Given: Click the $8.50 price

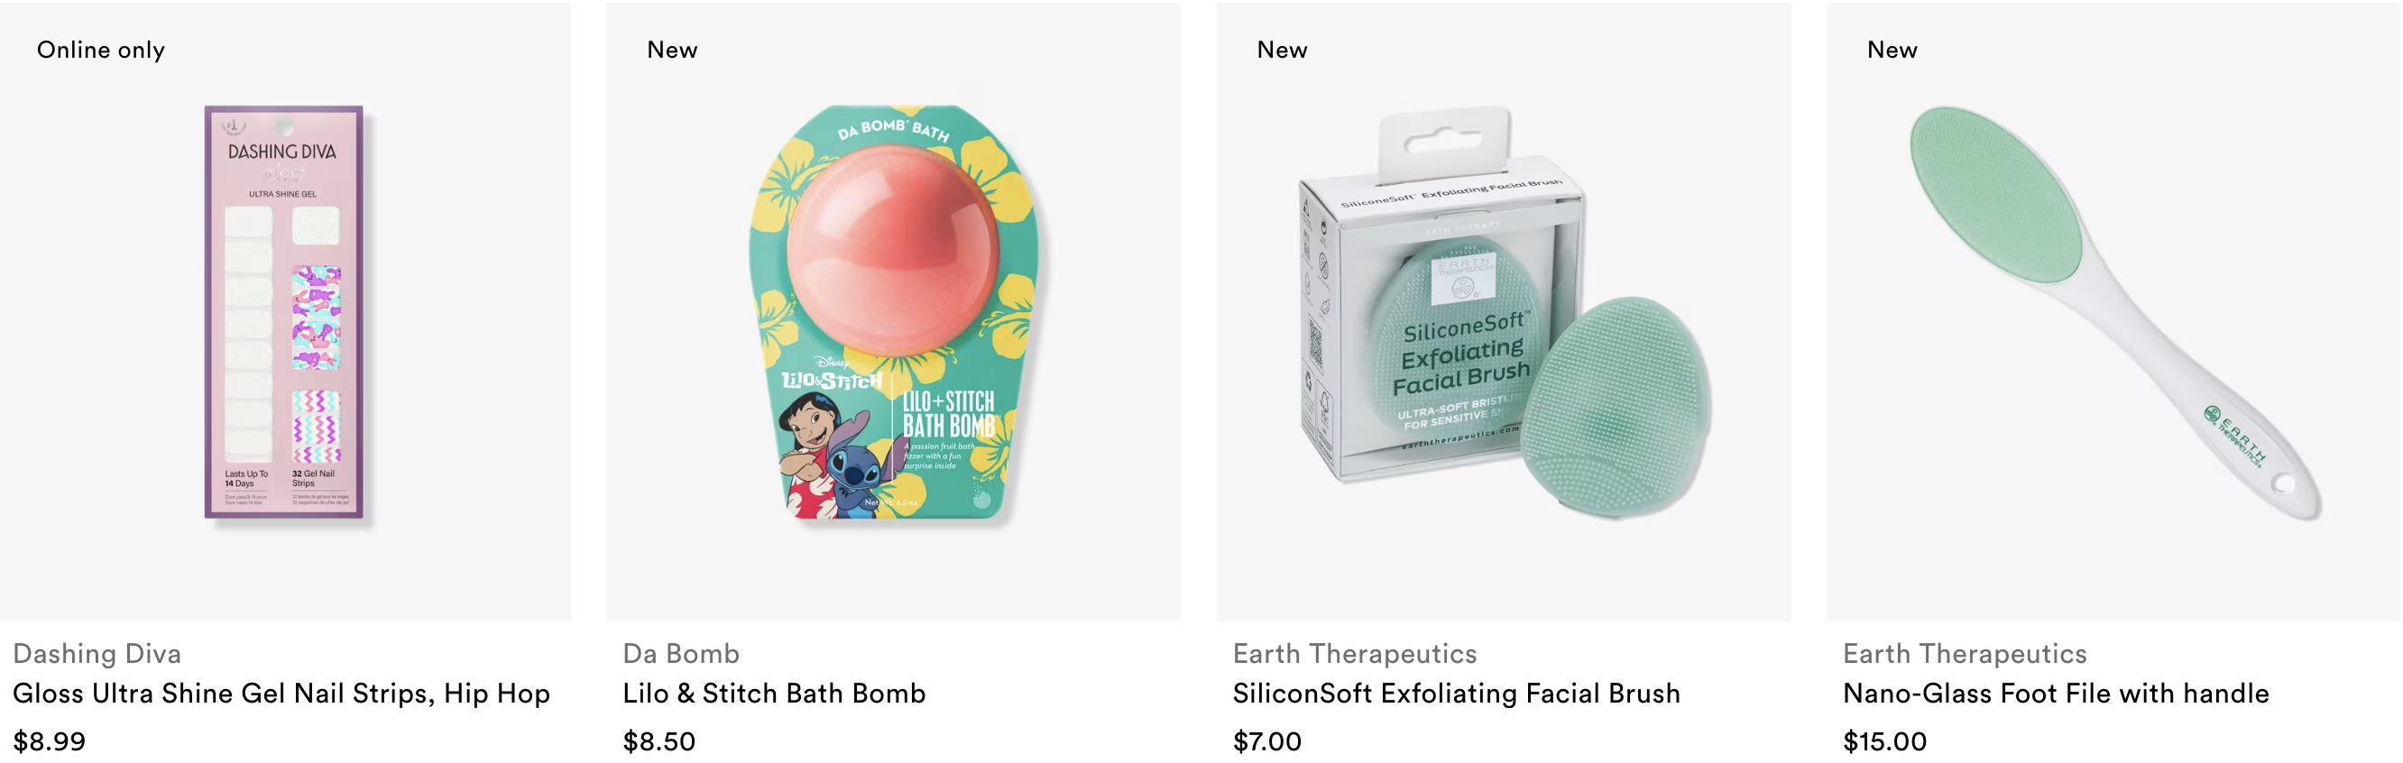Looking at the screenshot, I should click(x=659, y=741).
